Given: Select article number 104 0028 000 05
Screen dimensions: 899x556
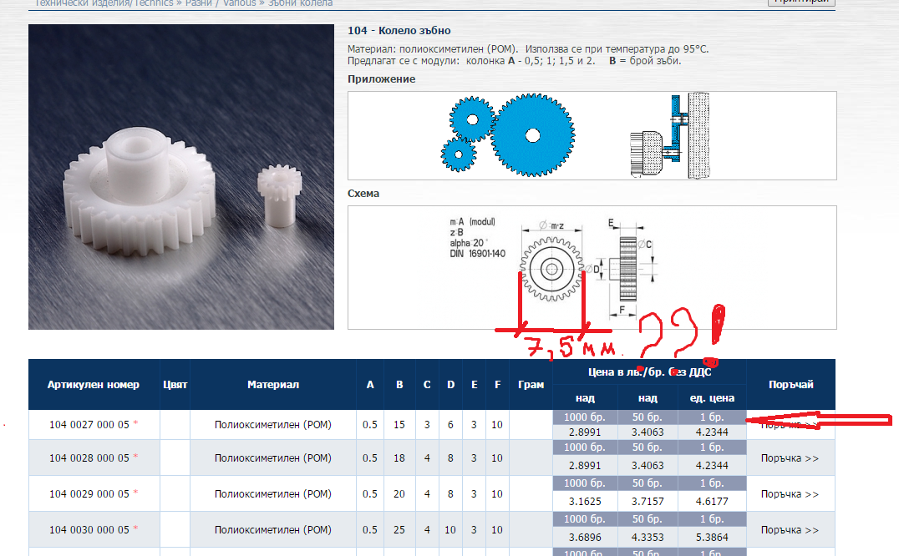Looking at the screenshot, I should point(89,458).
